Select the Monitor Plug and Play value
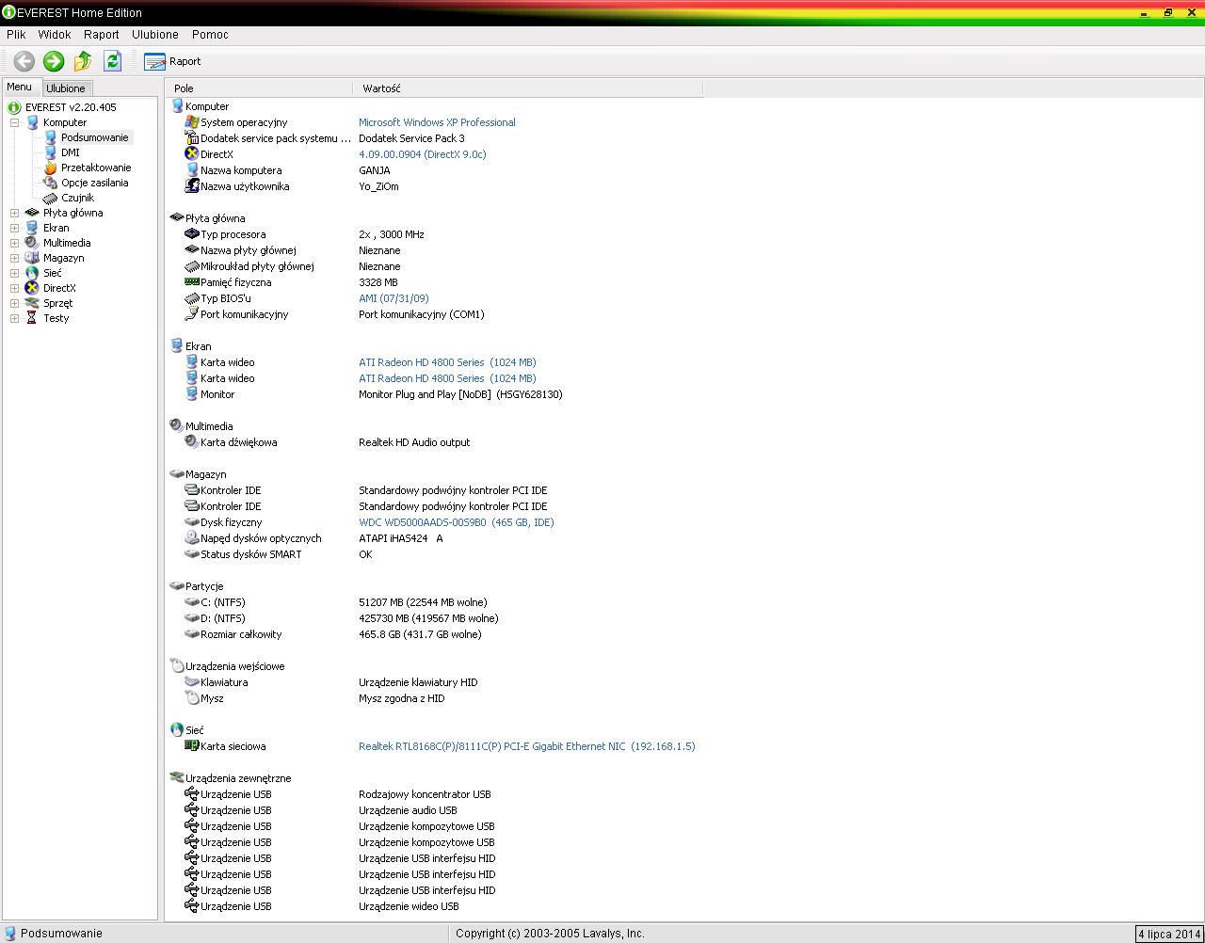This screenshot has height=943, width=1205. (460, 394)
